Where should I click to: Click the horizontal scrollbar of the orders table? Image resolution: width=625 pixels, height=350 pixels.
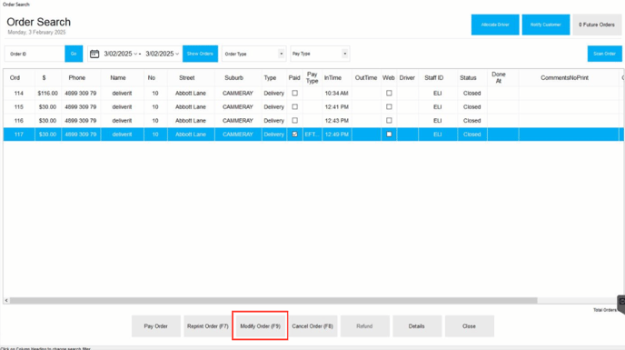[x=273, y=300]
